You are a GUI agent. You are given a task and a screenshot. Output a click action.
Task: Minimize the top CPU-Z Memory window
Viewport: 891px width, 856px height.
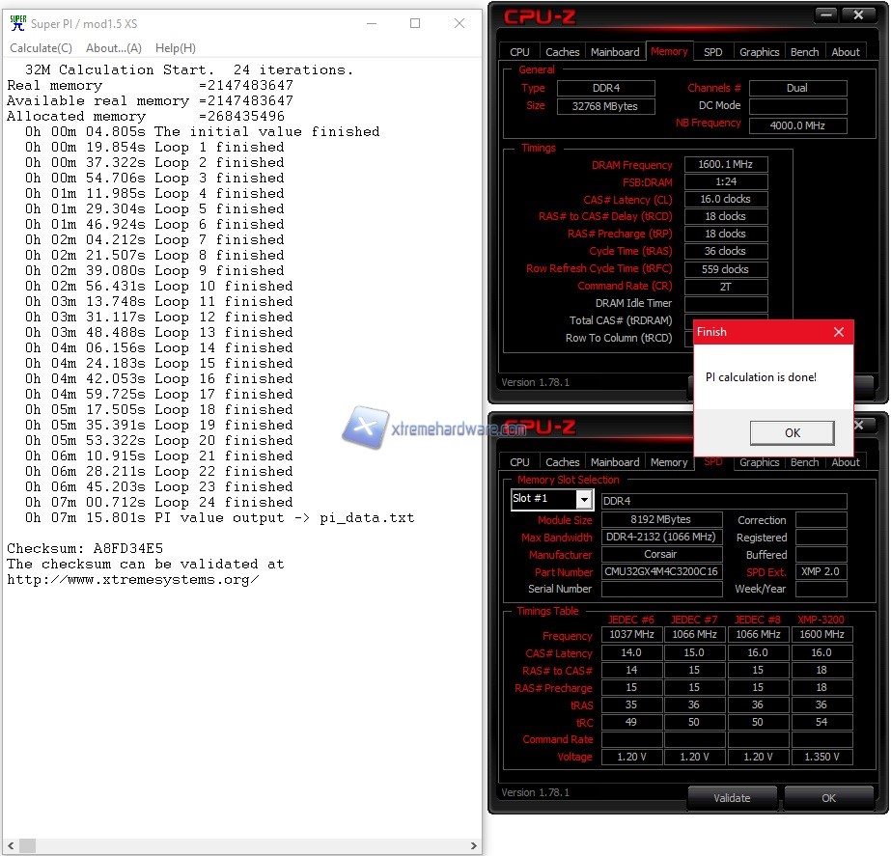[826, 14]
